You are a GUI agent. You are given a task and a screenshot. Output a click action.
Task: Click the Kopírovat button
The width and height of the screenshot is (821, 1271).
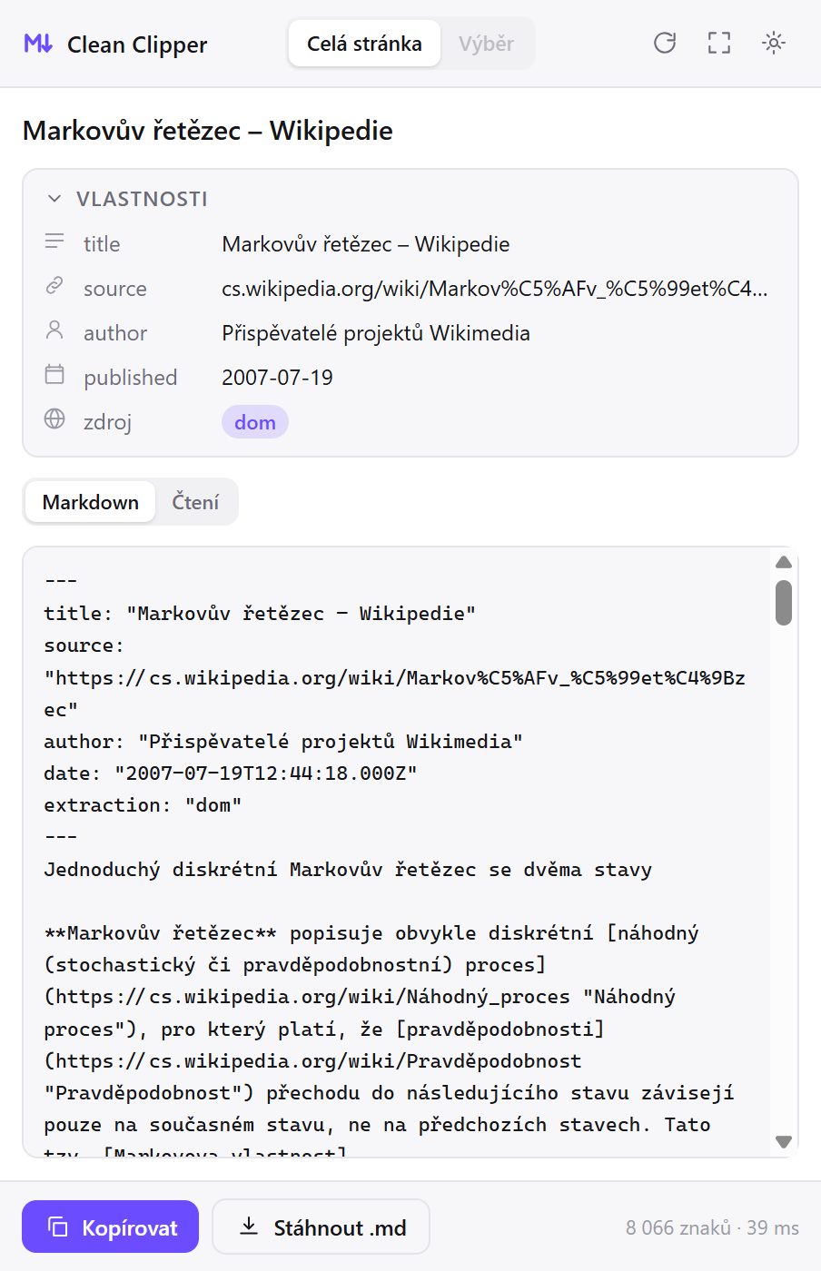[110, 1227]
